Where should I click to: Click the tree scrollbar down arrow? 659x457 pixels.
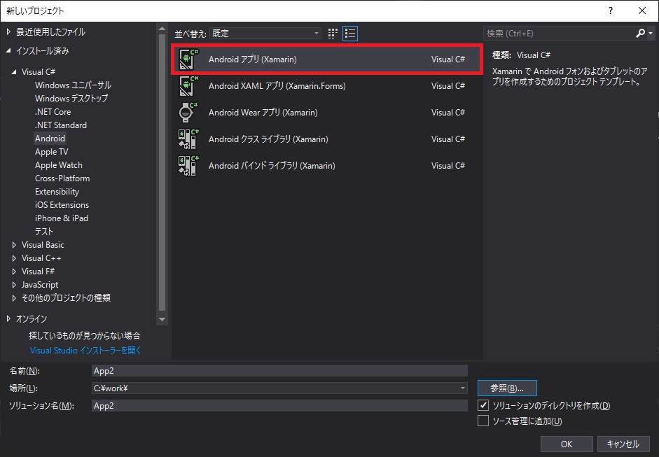(x=162, y=319)
